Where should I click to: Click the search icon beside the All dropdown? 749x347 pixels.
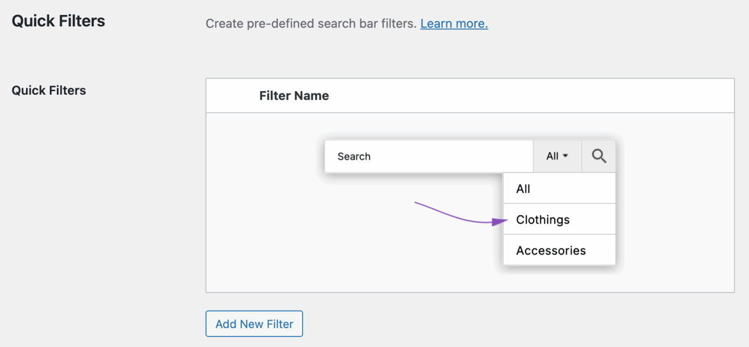coord(598,156)
